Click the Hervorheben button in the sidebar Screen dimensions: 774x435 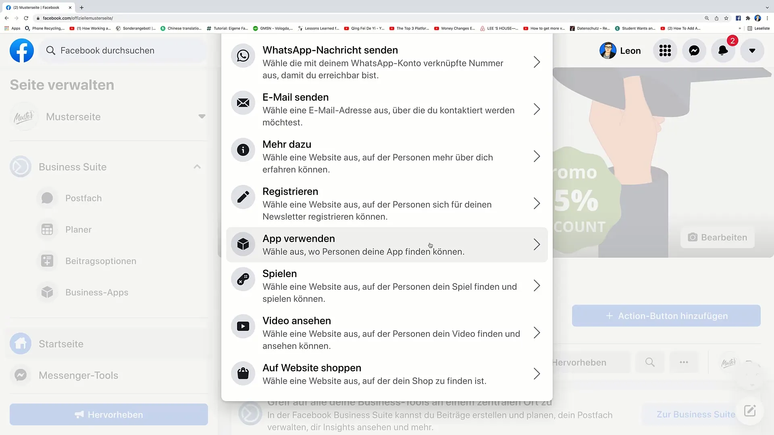click(x=109, y=414)
